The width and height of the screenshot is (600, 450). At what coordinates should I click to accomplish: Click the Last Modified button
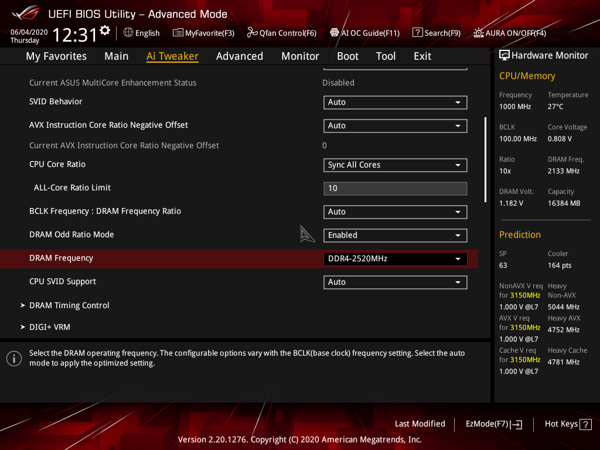pyautogui.click(x=420, y=424)
